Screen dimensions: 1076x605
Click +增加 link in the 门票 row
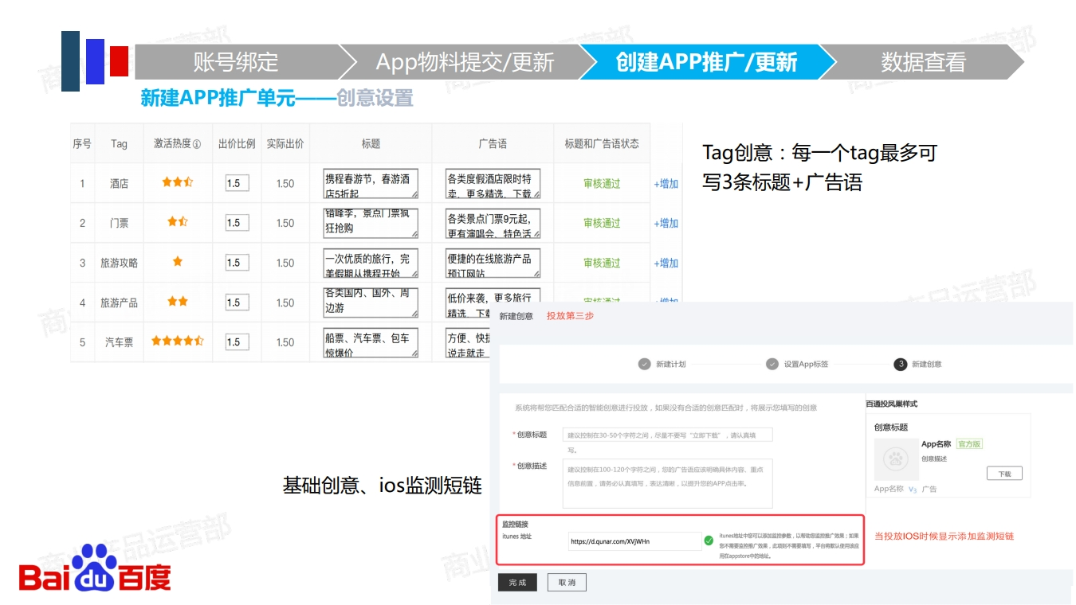[666, 223]
